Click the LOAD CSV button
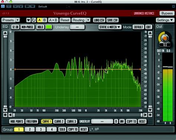The height and width of the screenshot is (140, 176). [99, 20]
